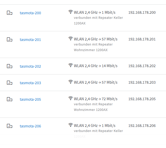
Task: Select IP address 192.168.178.202
Action: (142, 66)
